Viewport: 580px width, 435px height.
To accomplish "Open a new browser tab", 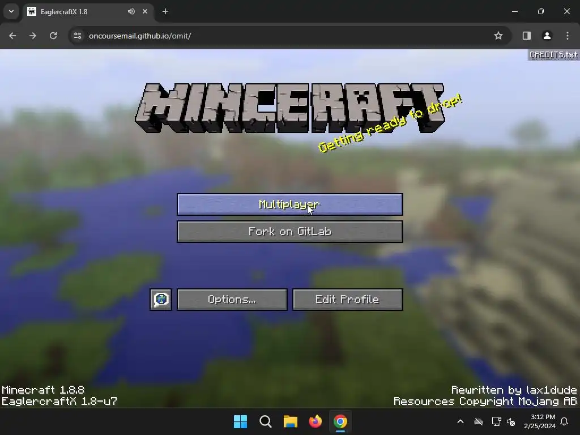I will tap(165, 11).
